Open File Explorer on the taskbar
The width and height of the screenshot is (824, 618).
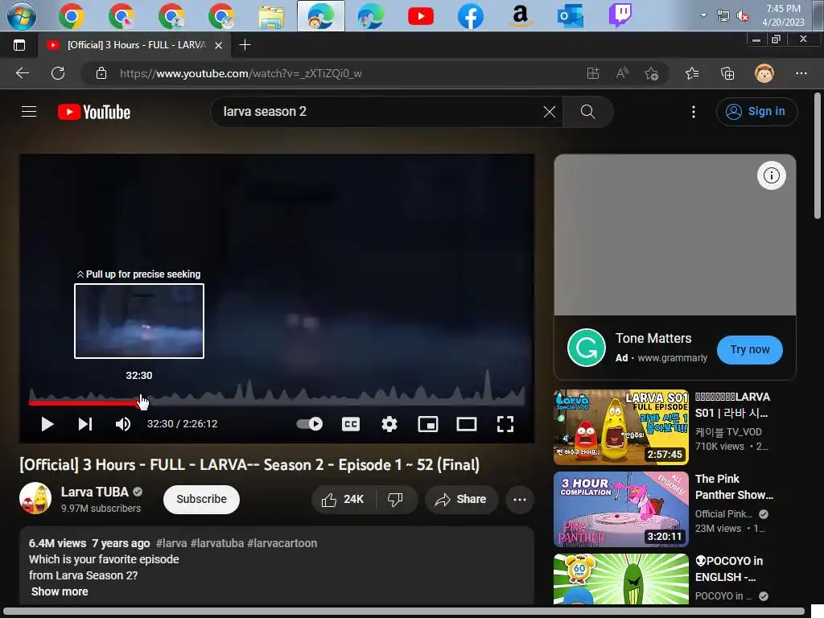pyautogui.click(x=271, y=16)
